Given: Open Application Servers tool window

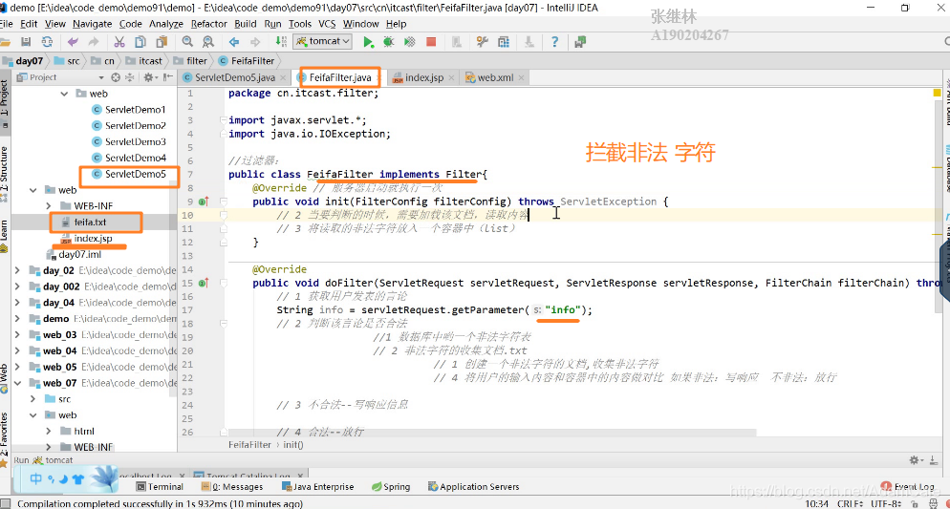Looking at the screenshot, I should tap(473, 487).
